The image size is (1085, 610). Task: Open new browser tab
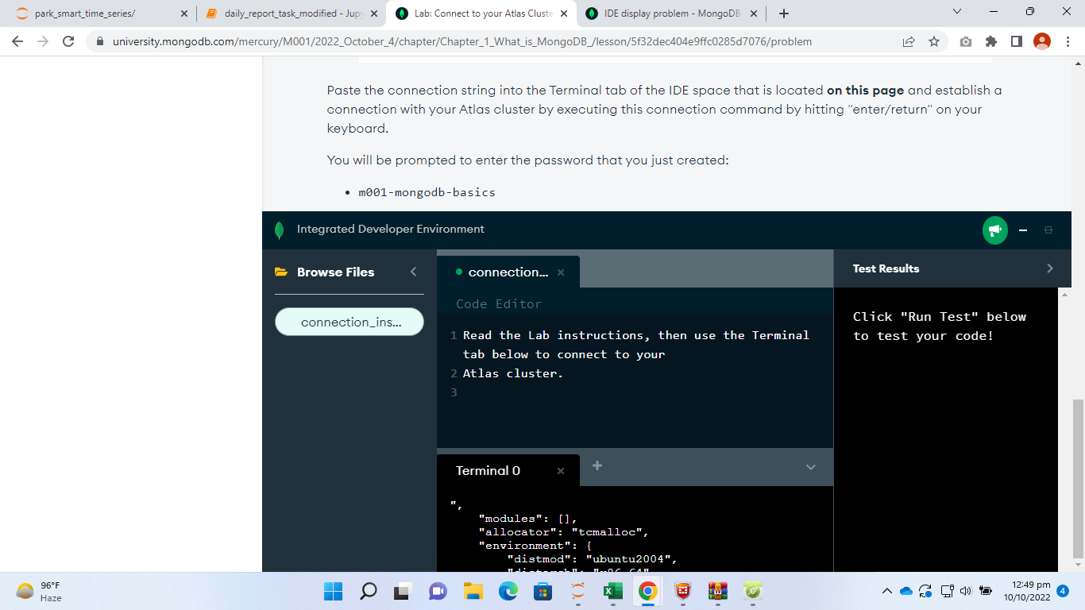pos(784,14)
